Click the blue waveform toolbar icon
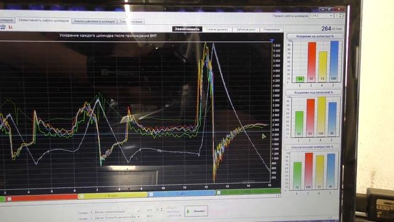The width and height of the screenshot is (394, 222). [x=2, y=27]
